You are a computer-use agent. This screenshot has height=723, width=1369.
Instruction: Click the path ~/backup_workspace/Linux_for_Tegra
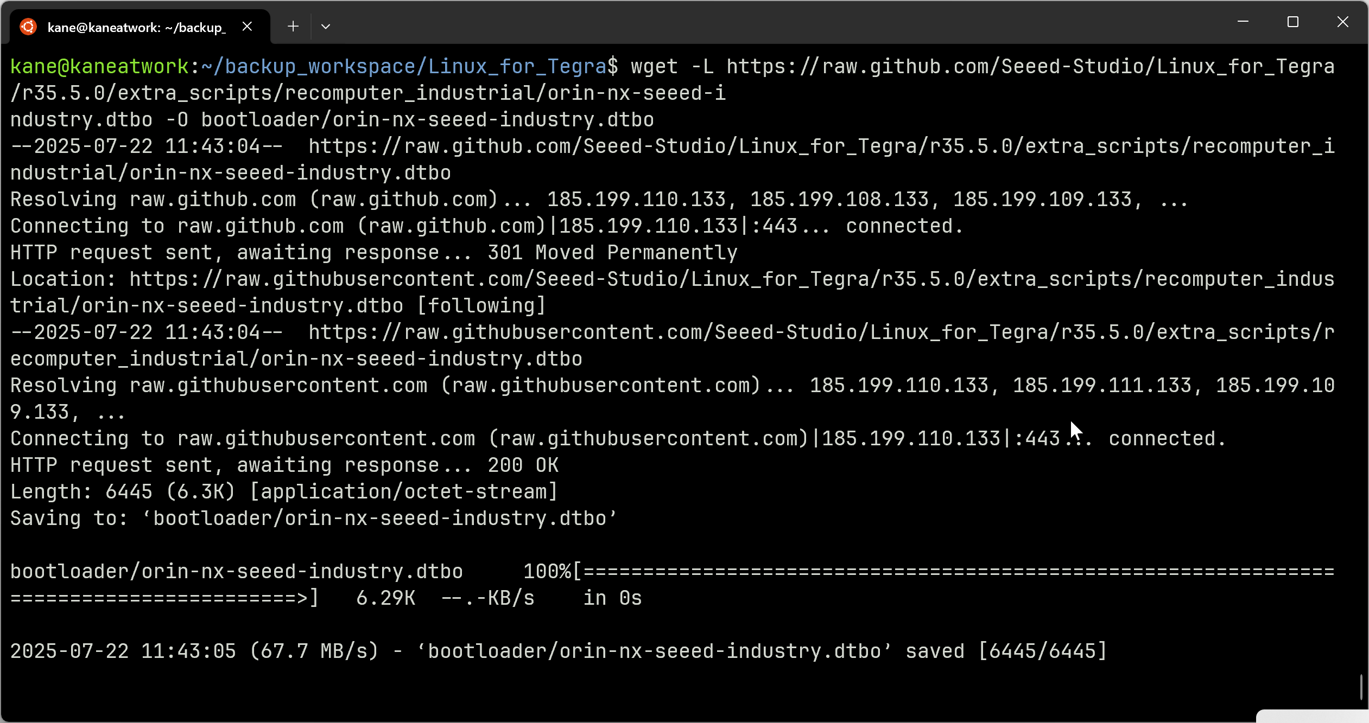tap(404, 66)
